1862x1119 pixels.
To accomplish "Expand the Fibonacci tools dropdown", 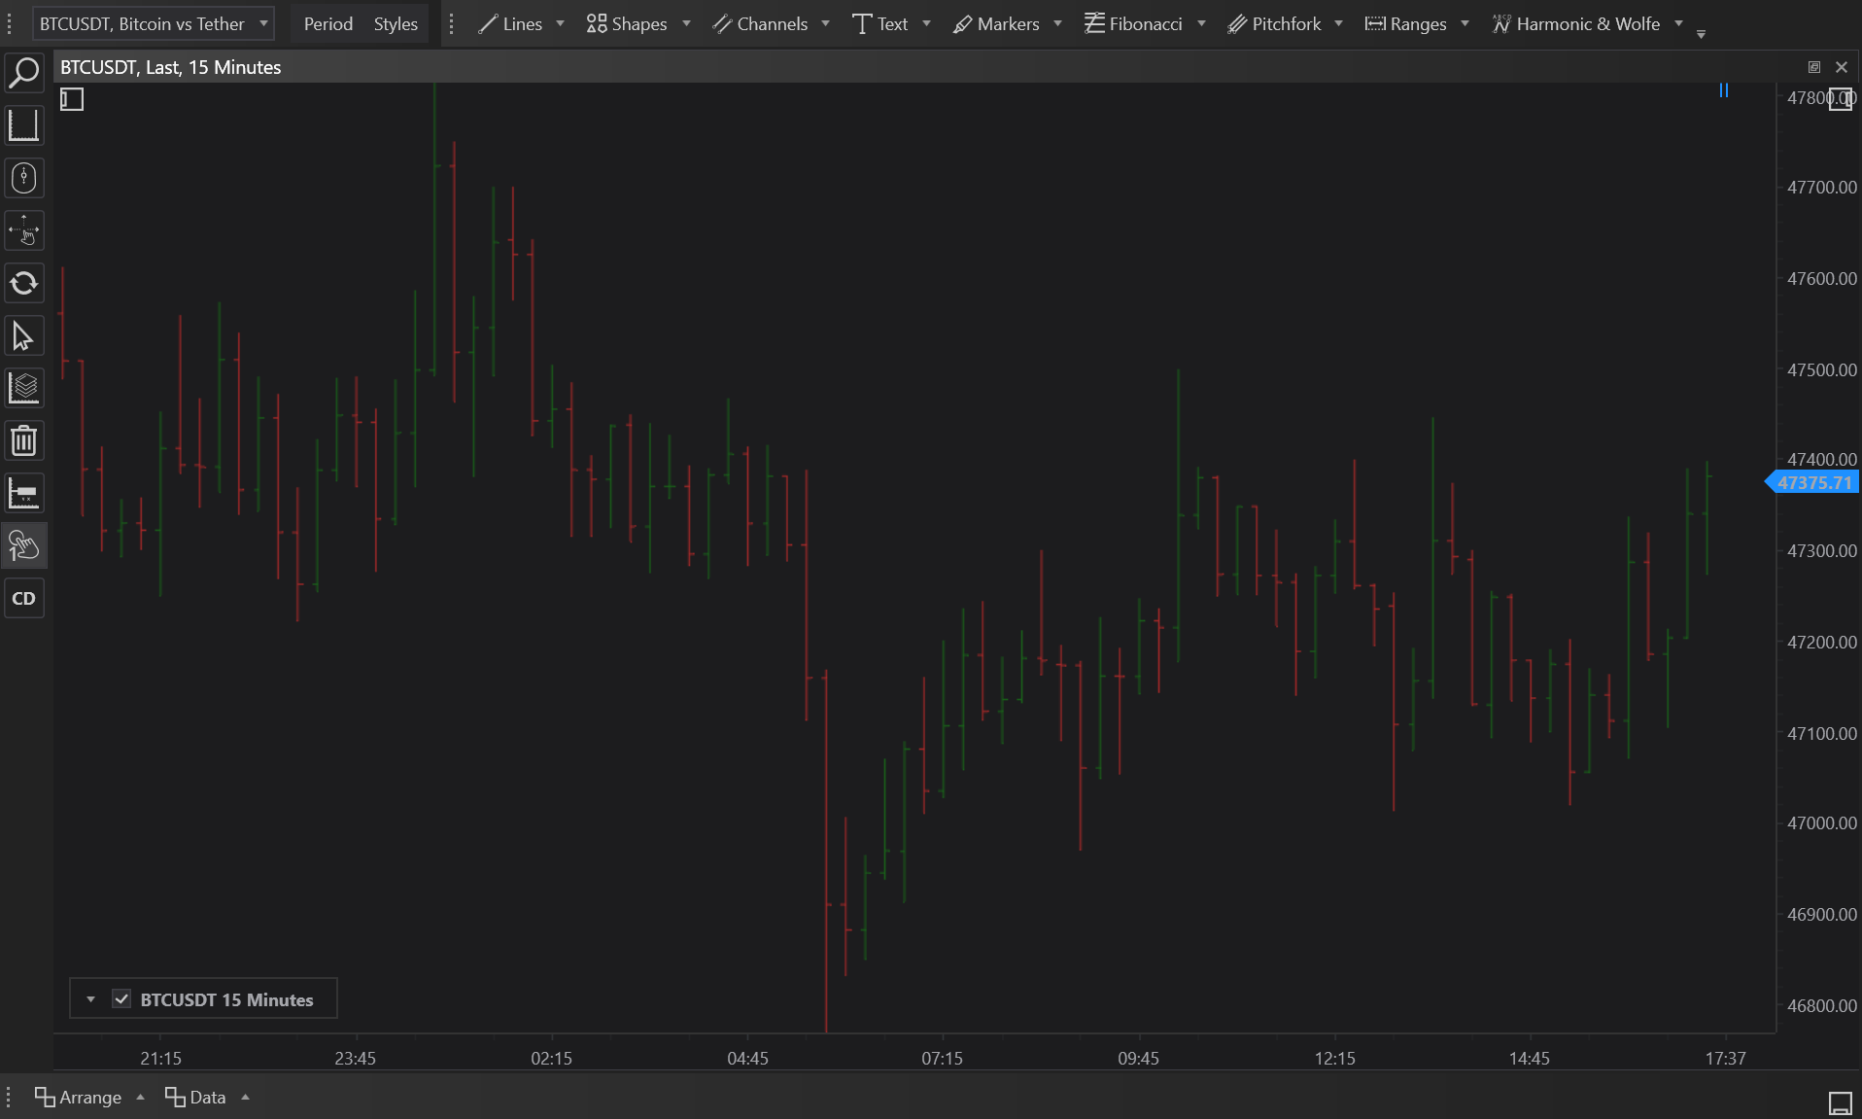I will tap(1201, 23).
